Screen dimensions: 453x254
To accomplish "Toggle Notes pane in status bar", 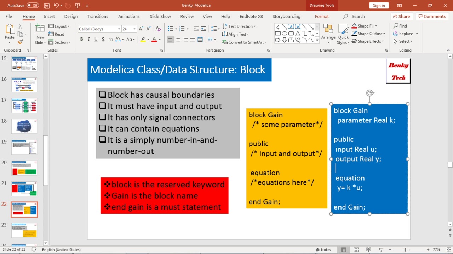I will click(323, 250).
